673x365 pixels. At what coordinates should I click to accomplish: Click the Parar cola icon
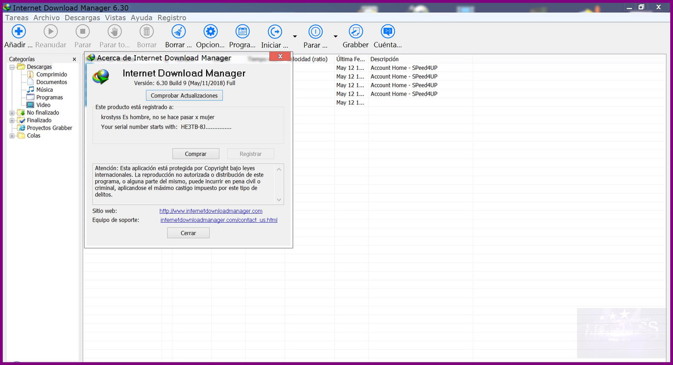click(315, 32)
